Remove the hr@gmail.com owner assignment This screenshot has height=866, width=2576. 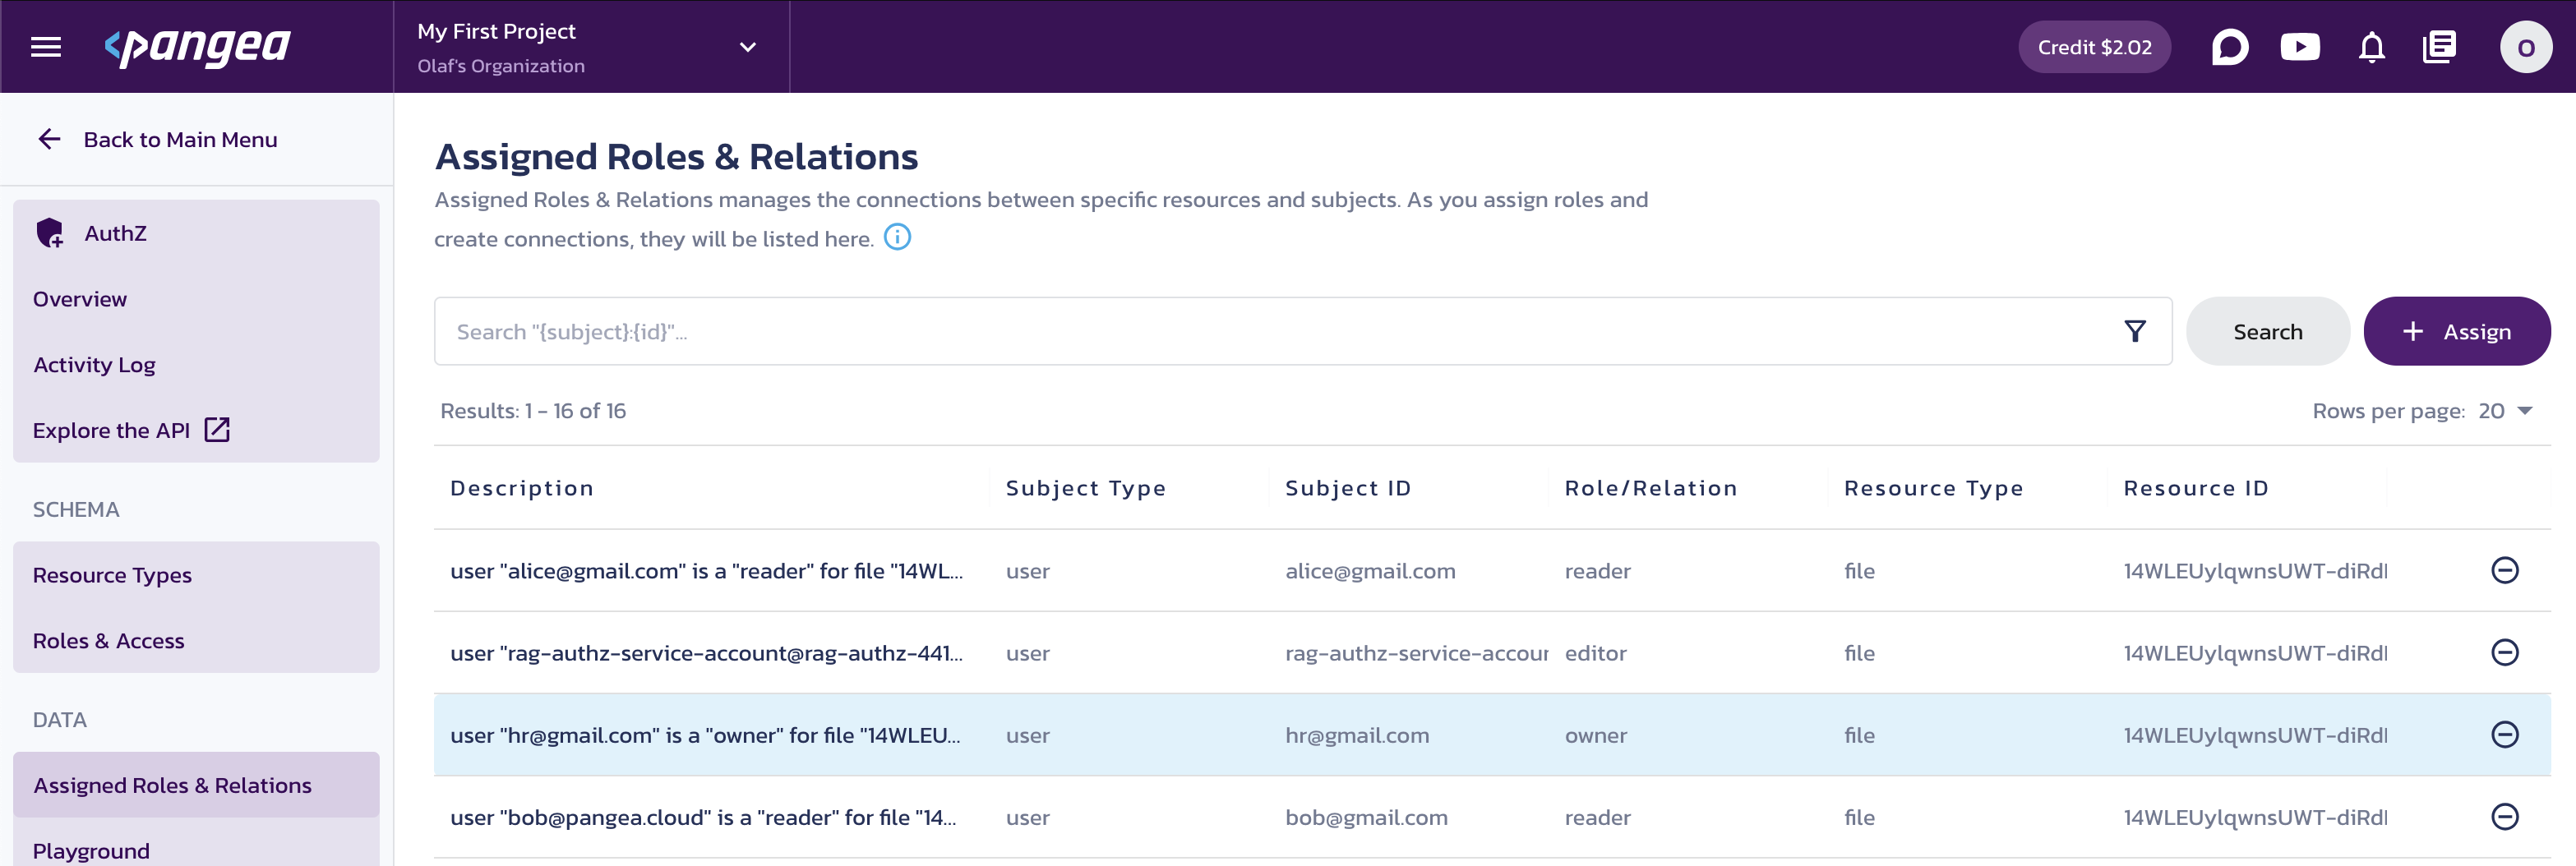(x=2504, y=734)
